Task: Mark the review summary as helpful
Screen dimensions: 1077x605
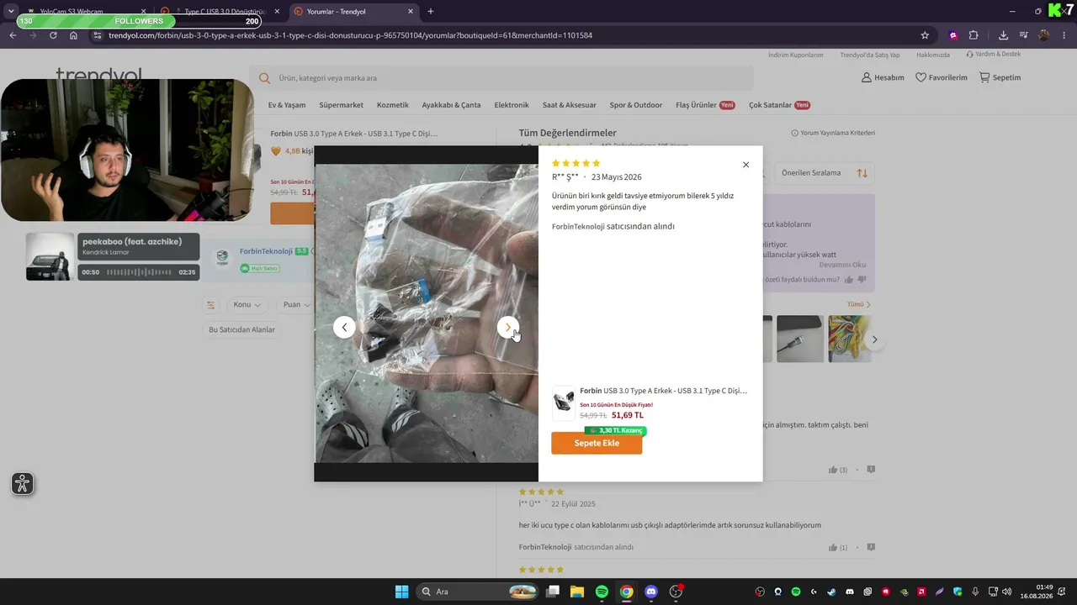Action: tap(849, 280)
